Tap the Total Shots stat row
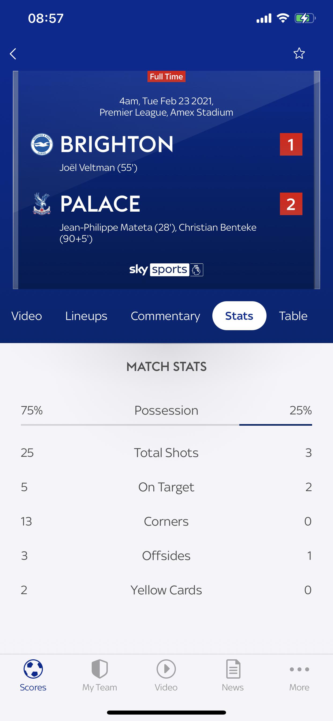The image size is (333, 721). click(166, 453)
